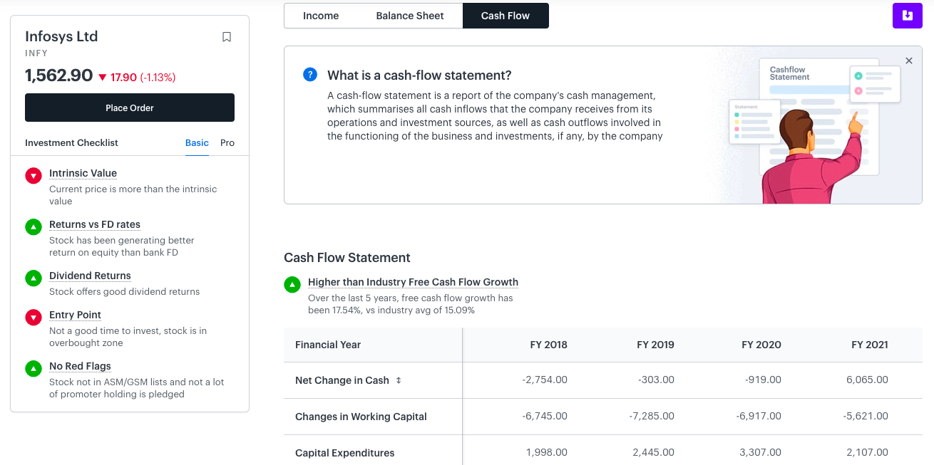Click the 2,445.00 capital expenditures value
The height and width of the screenshot is (465, 934).
coord(653,452)
